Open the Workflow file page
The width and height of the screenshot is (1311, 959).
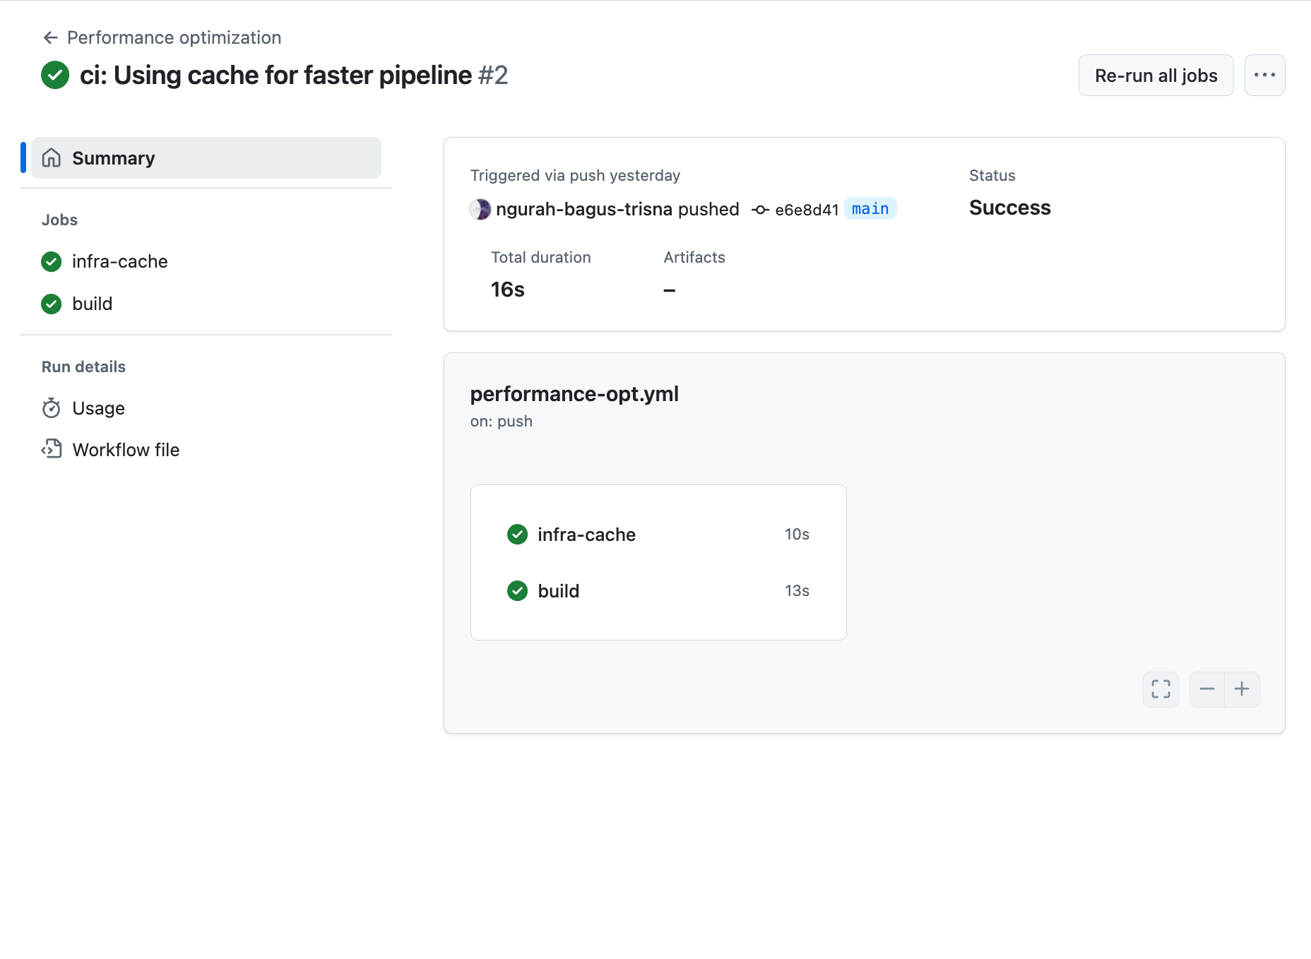pyautogui.click(x=126, y=450)
